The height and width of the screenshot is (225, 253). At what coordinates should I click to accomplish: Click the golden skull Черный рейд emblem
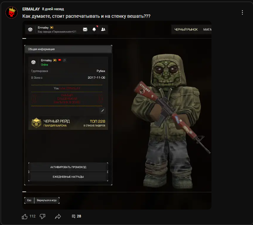(x=36, y=123)
